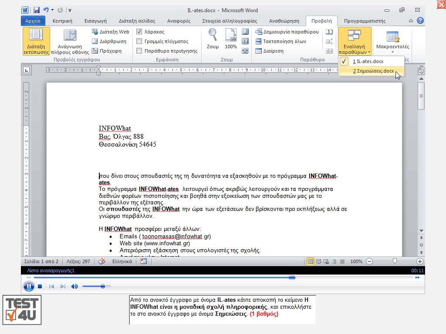This screenshot has height=334, width=446.
Task: Select 1 IL-ates.docx window entry
Action: click(371, 61)
